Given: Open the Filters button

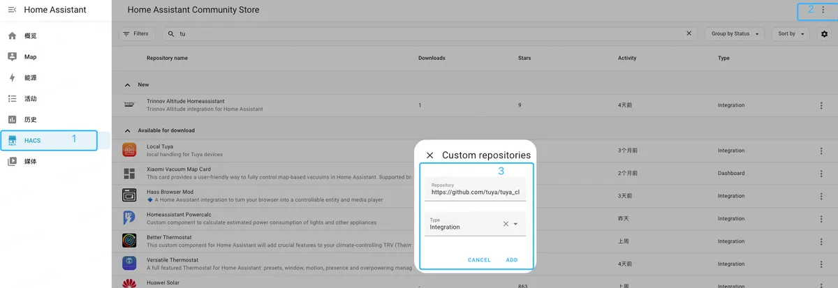Looking at the screenshot, I should 137,33.
